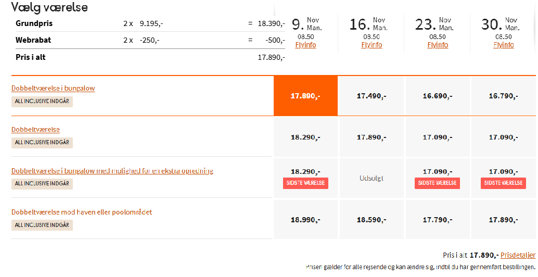The height and width of the screenshot is (277, 538).
Task: Open the plain Dobbeltværelse room link
Action: (x=35, y=129)
